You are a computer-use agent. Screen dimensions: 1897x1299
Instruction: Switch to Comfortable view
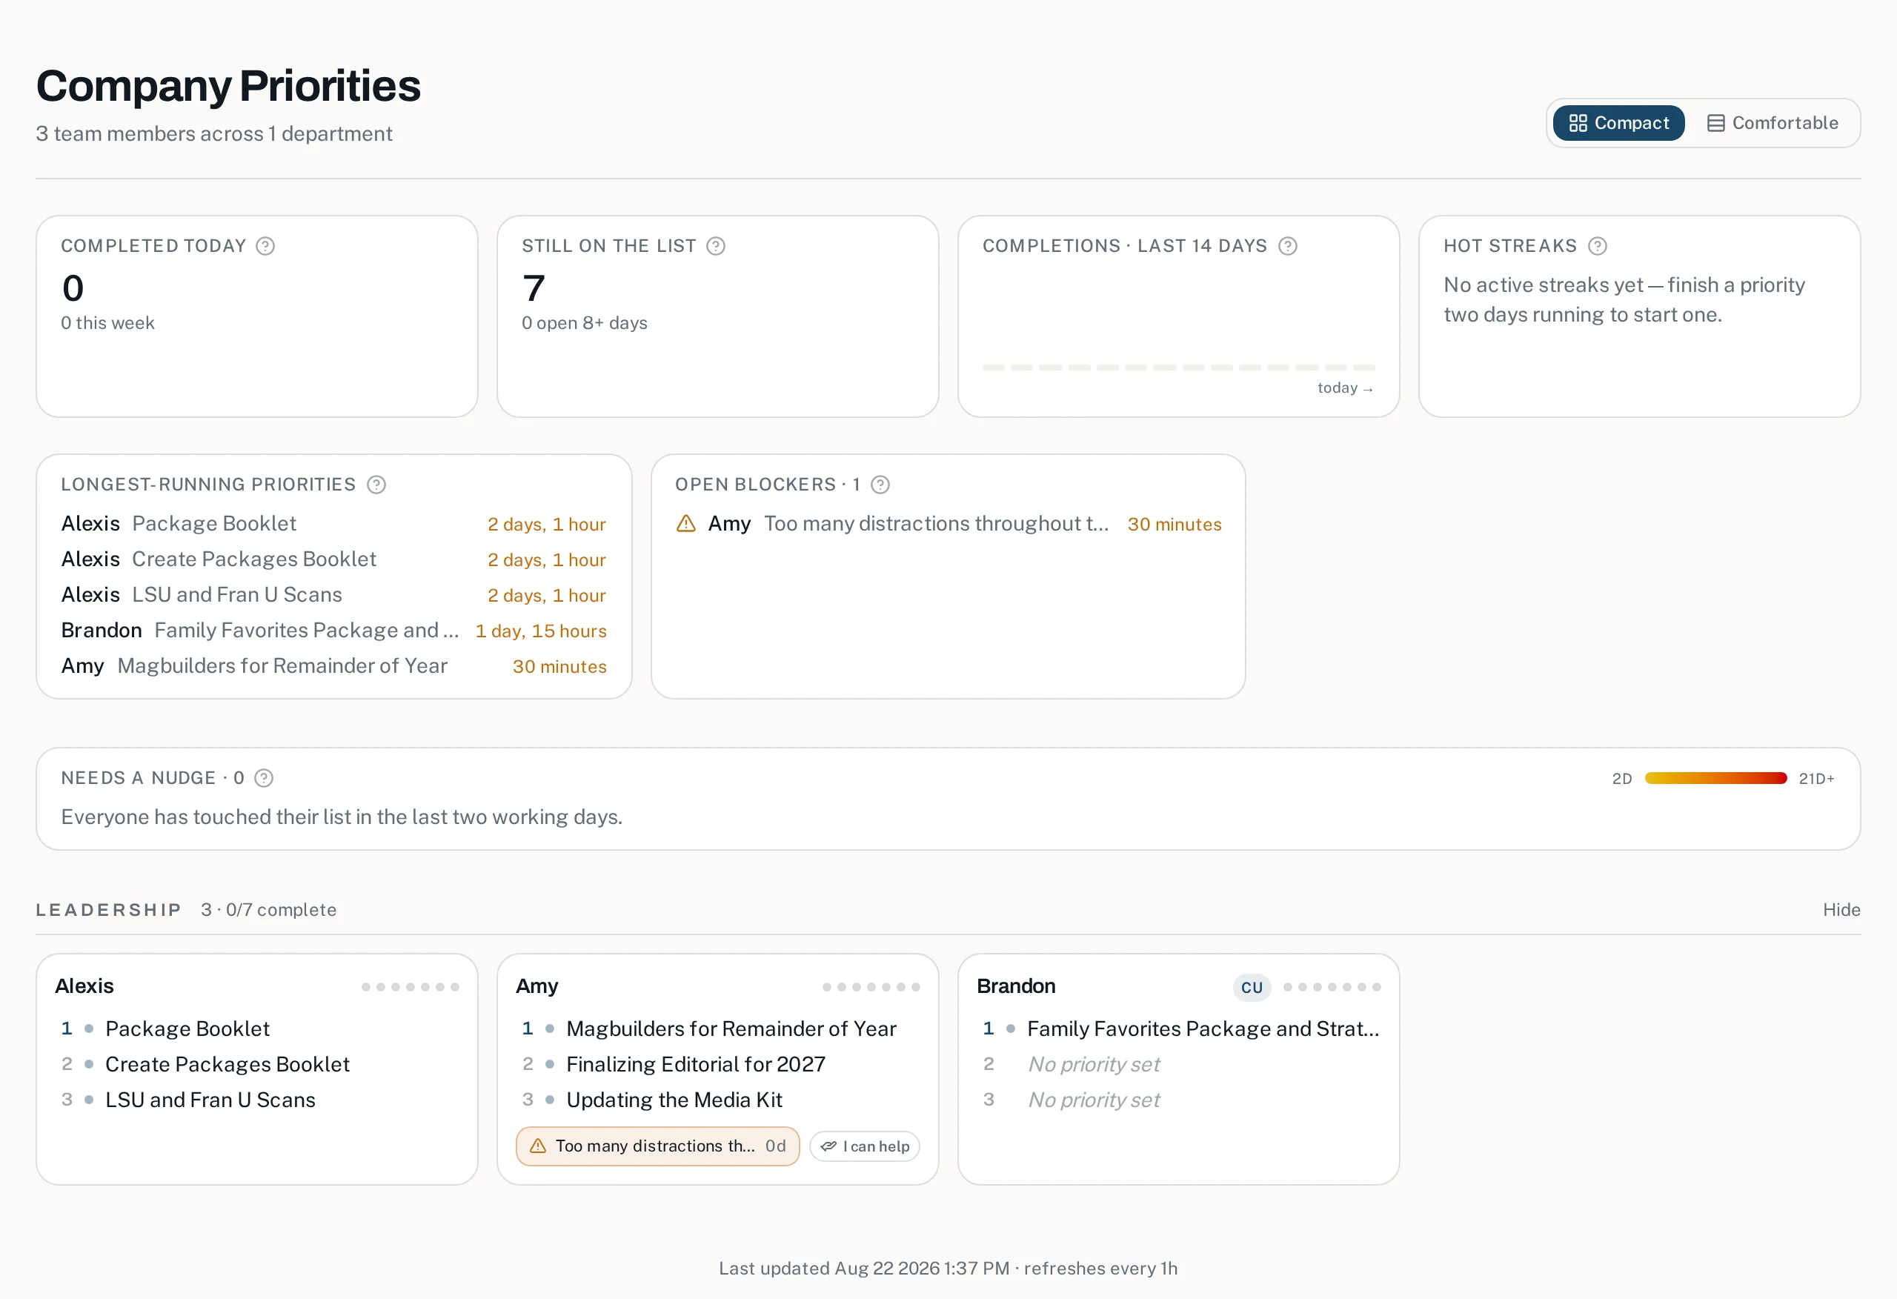[x=1773, y=123]
